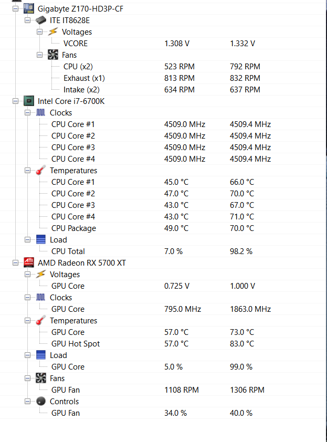
Task: Collapse the Gigabyte Z170-HD3P-CF tree node
Action: coord(15,9)
